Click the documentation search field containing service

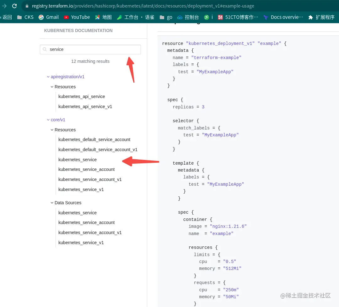click(90, 49)
